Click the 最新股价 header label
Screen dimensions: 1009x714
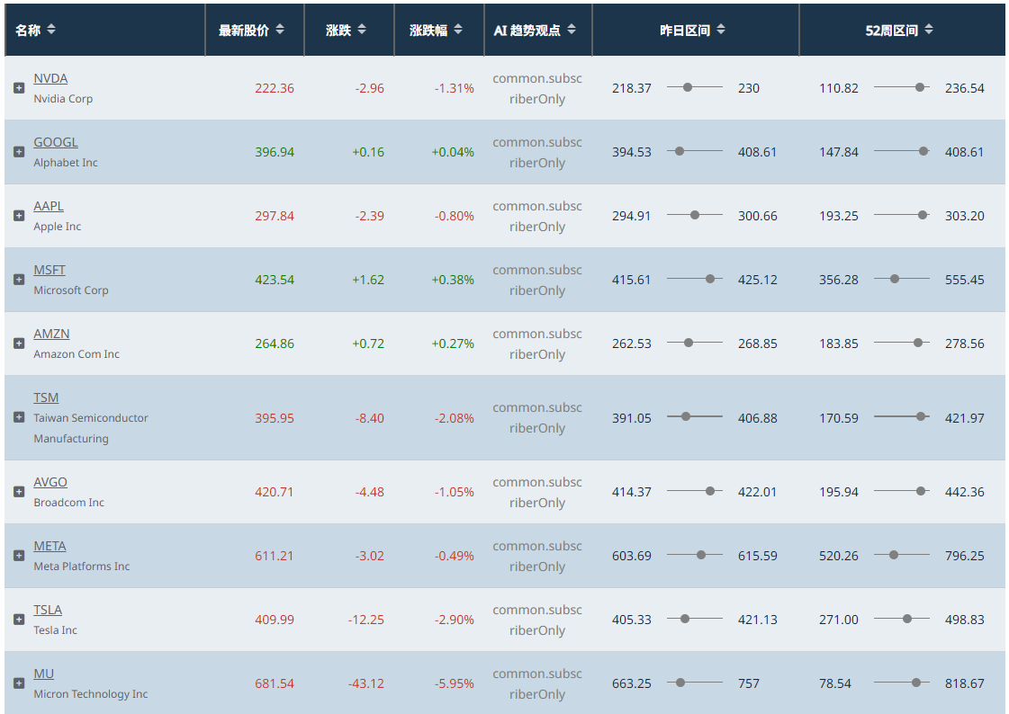coord(244,31)
